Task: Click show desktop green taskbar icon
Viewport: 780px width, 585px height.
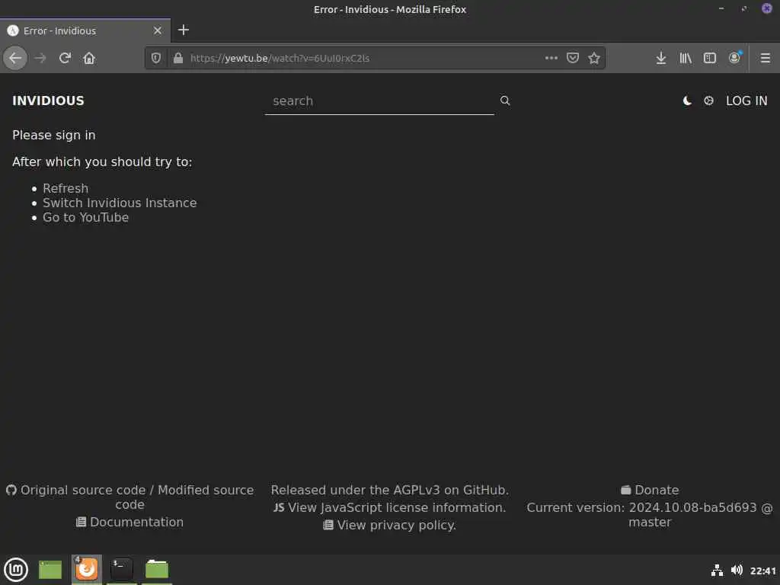Action: pyautogui.click(x=50, y=570)
